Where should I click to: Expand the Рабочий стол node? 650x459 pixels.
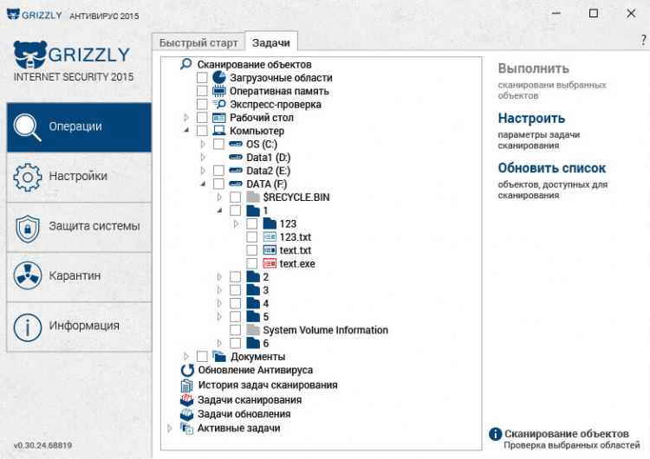(186, 118)
